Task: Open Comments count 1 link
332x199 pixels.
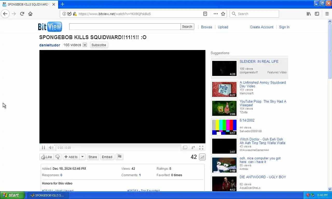Action: coord(140,175)
